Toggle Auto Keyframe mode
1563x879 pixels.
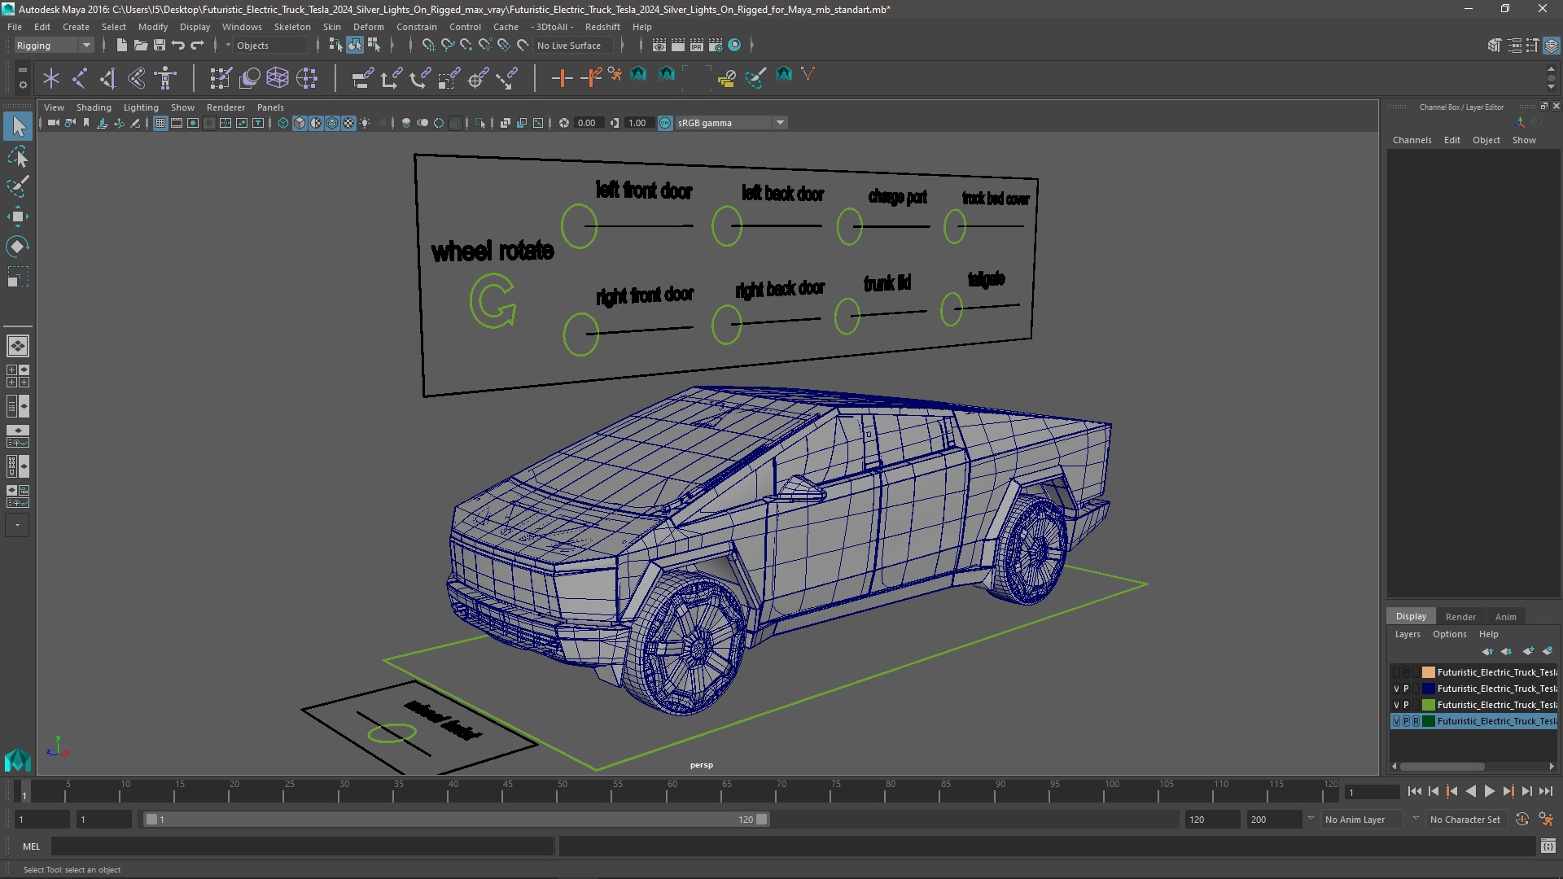pos(1521,820)
